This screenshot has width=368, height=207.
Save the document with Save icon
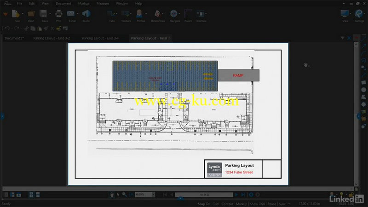pyautogui.click(x=43, y=14)
